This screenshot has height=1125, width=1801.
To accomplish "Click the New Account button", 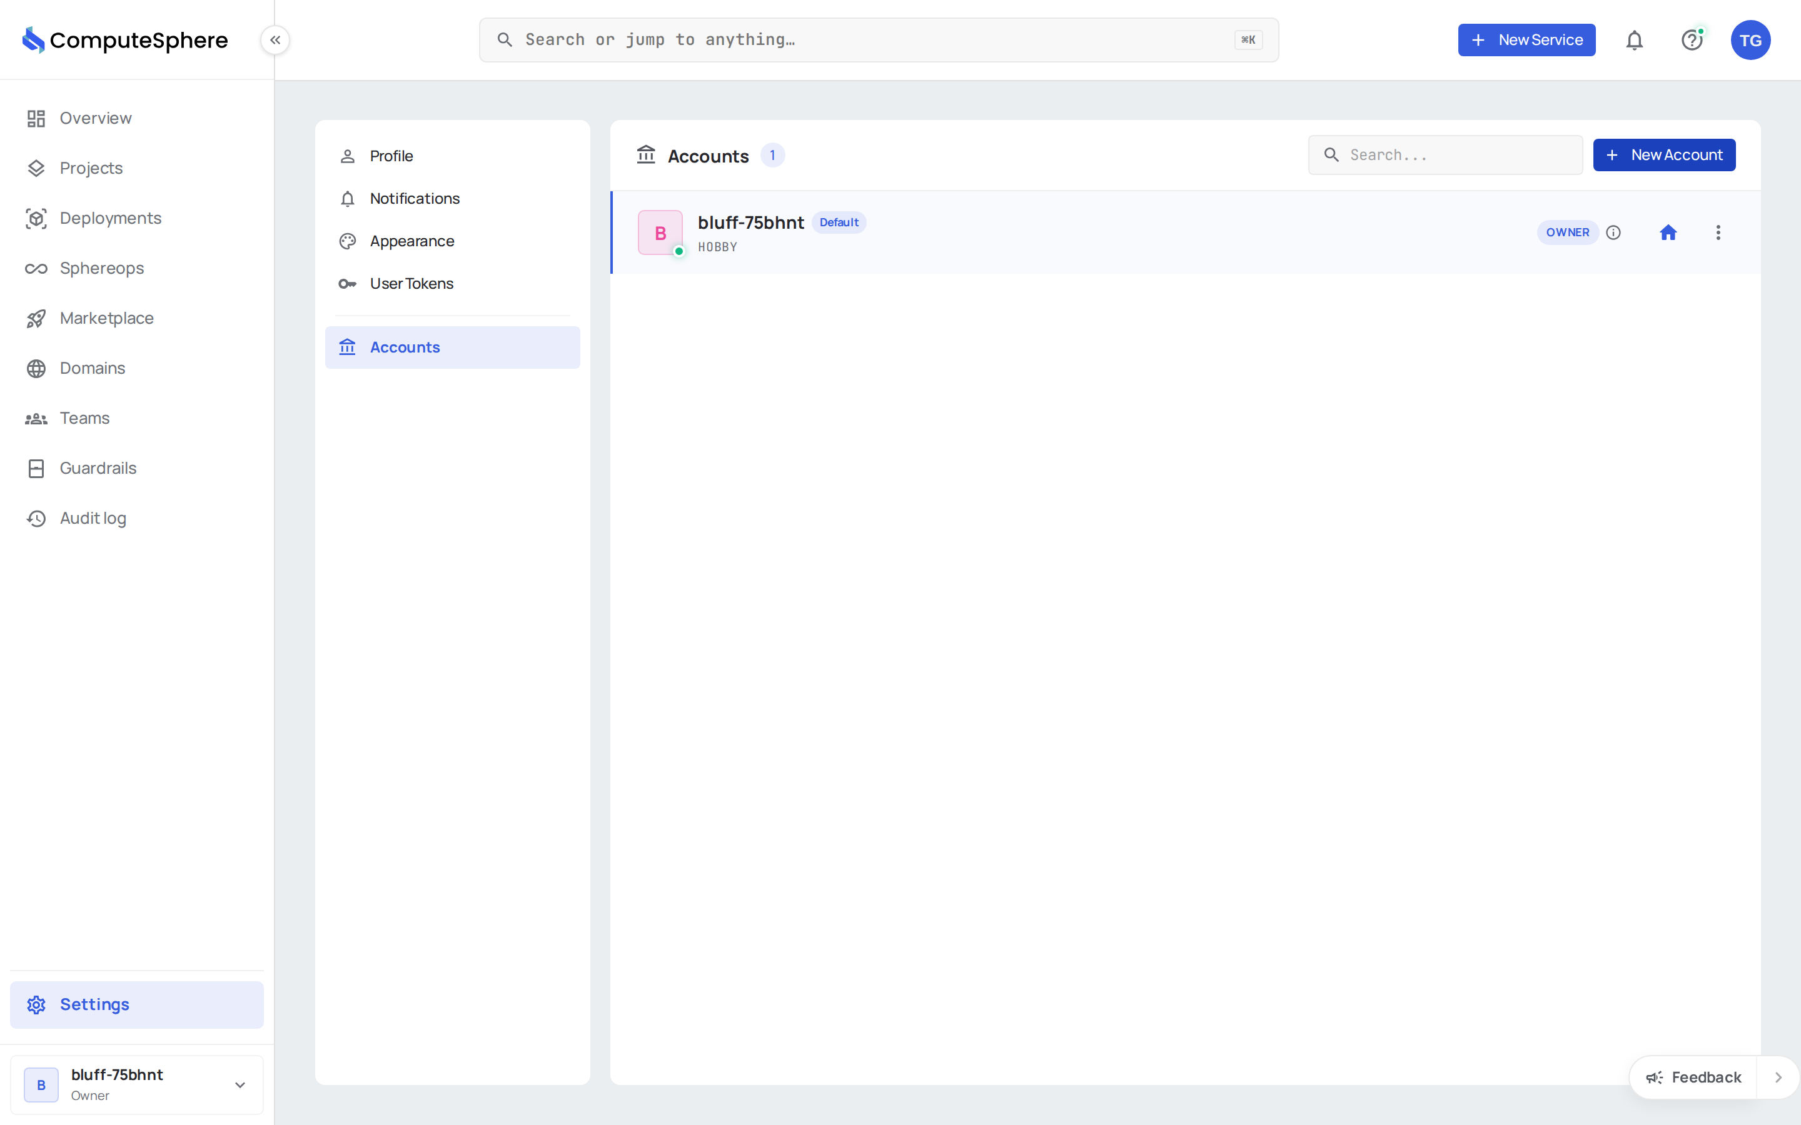I will point(1664,155).
